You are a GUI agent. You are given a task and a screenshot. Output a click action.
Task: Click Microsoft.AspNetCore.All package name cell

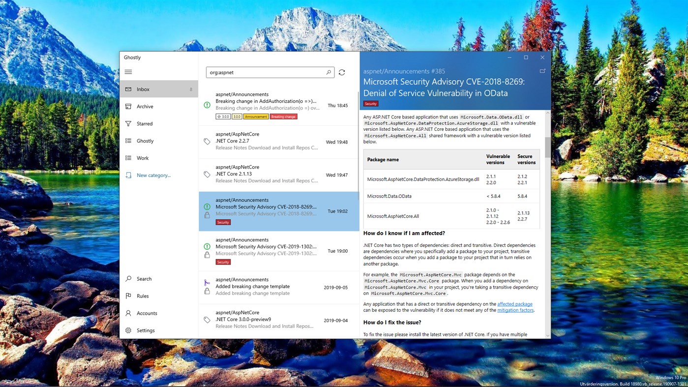tap(393, 216)
